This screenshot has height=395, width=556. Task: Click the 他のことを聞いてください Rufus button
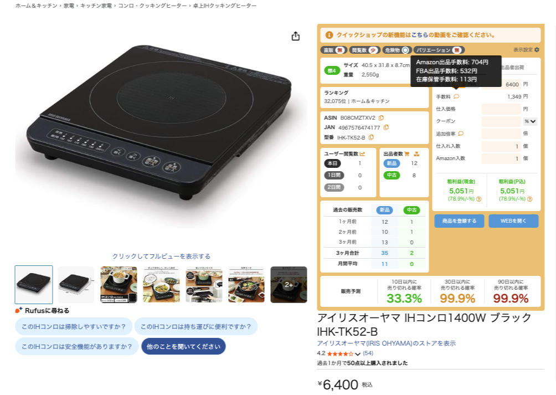(183, 346)
